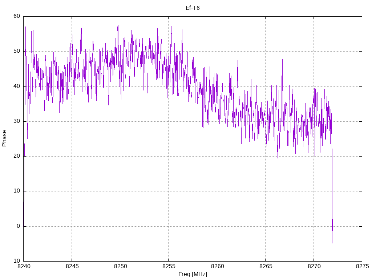The height and width of the screenshot is (279, 372).
Task: Click the 8270 x-axis tick label
Action: (x=314, y=267)
